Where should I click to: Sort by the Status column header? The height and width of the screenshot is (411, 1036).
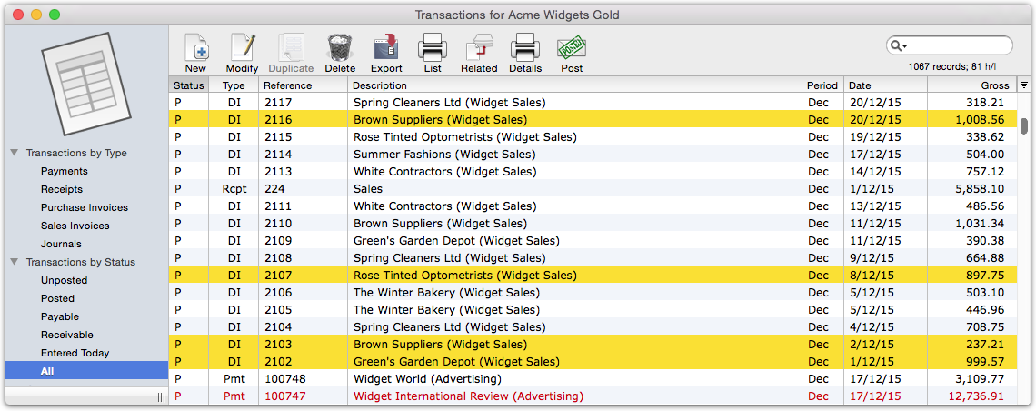tap(189, 85)
